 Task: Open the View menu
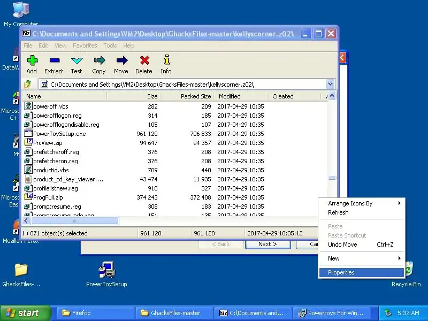(60, 45)
